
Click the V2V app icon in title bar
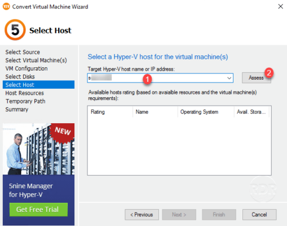(x=6, y=7)
